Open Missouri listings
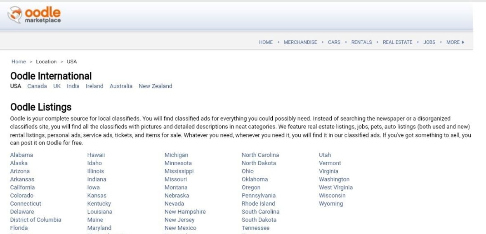The image size is (486, 234). click(x=176, y=179)
